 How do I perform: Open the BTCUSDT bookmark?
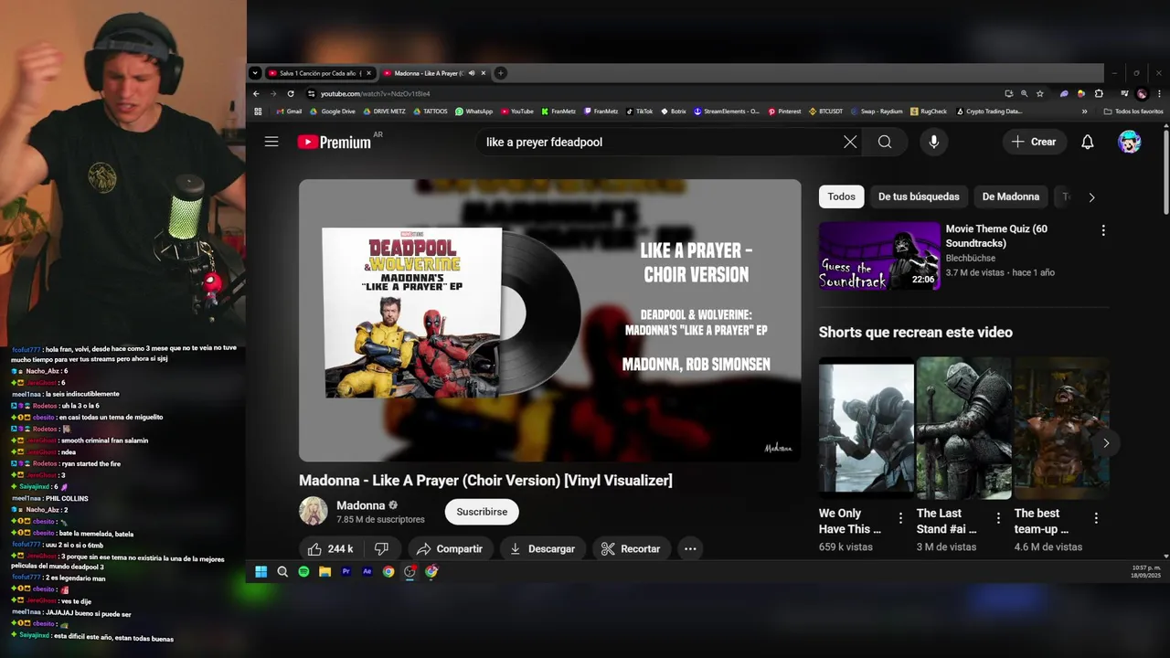(825, 111)
